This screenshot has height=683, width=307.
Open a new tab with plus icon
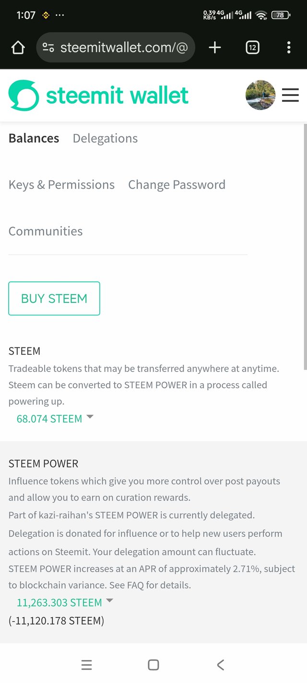point(215,47)
